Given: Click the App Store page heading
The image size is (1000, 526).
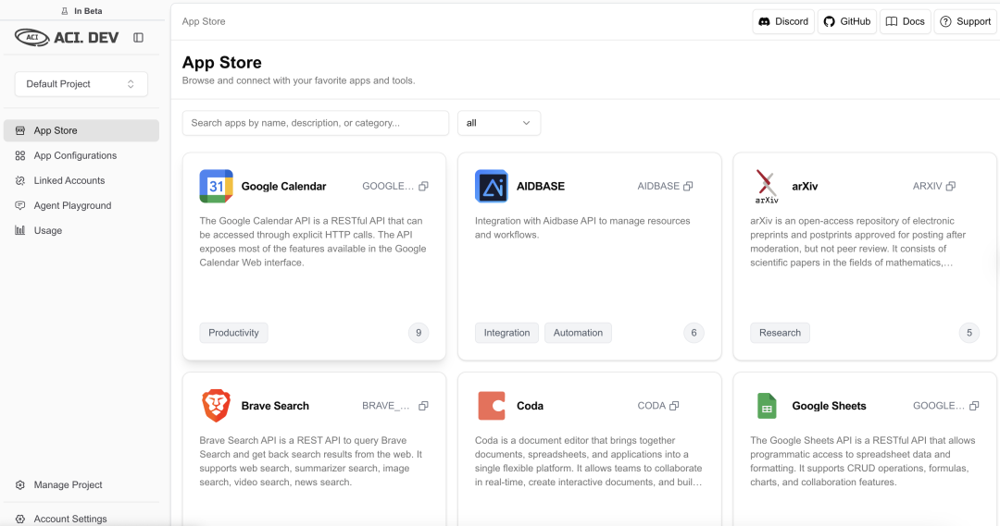Looking at the screenshot, I should (x=222, y=63).
